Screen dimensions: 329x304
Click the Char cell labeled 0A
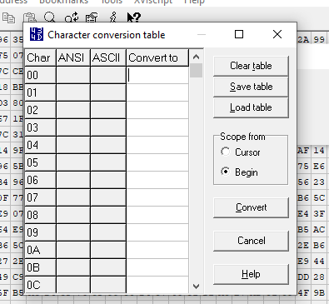[40, 250]
